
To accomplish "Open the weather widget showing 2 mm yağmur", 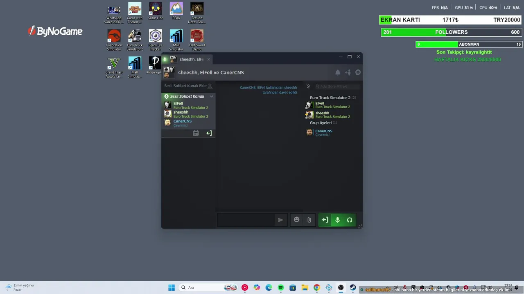I will pyautogui.click(x=20, y=287).
